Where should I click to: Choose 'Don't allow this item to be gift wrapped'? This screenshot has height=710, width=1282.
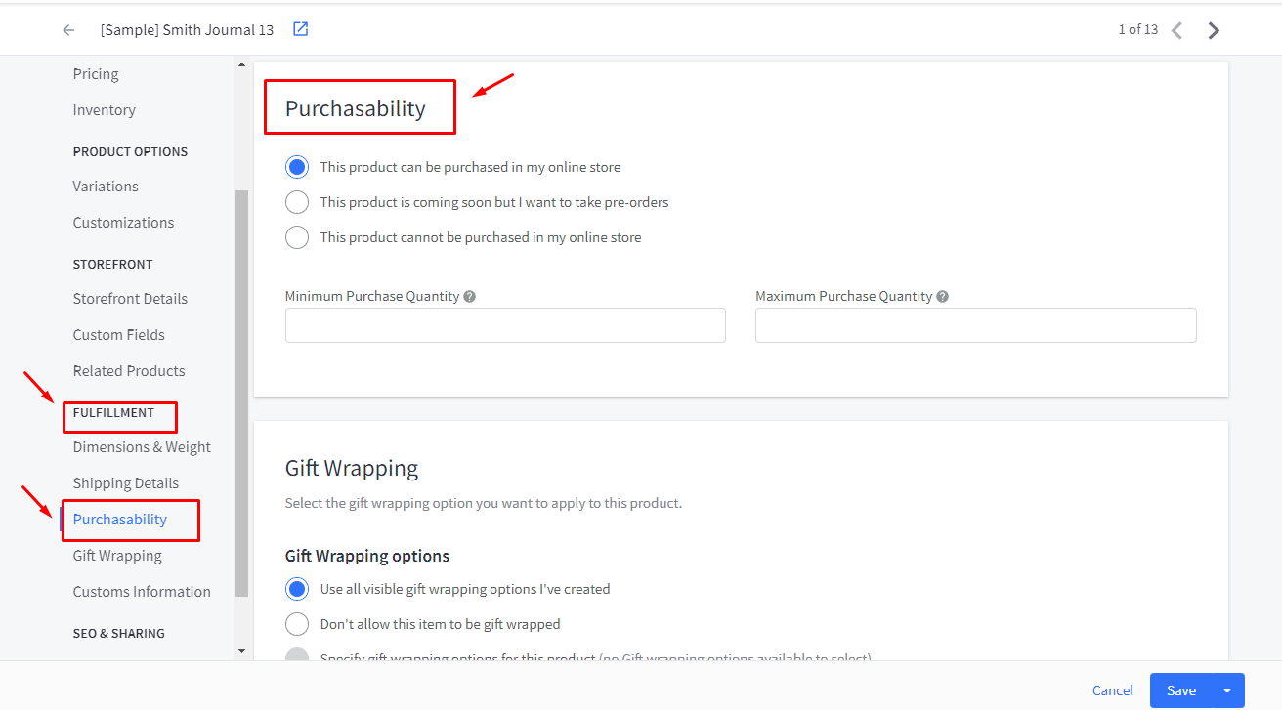(x=297, y=624)
